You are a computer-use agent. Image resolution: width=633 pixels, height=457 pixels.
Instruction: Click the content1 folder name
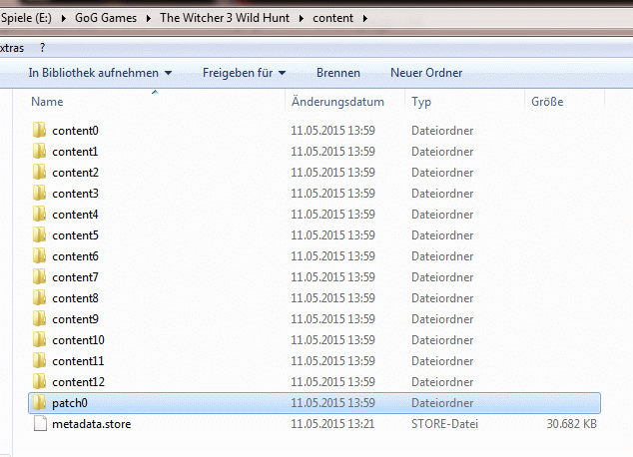75,152
